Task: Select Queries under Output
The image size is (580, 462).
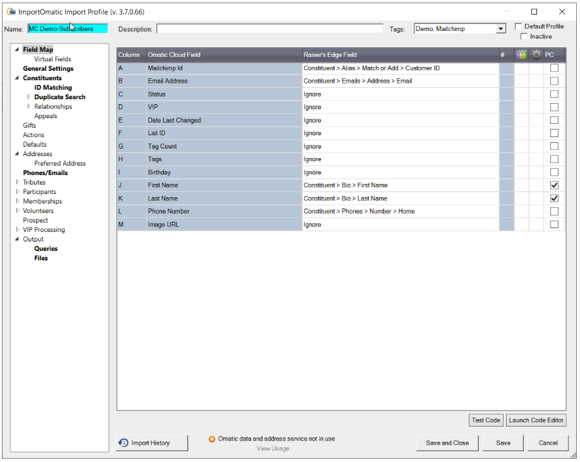Action: 45,248
